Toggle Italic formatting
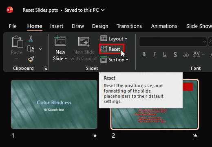The height and width of the screenshot is (147, 212). click(x=154, y=54)
